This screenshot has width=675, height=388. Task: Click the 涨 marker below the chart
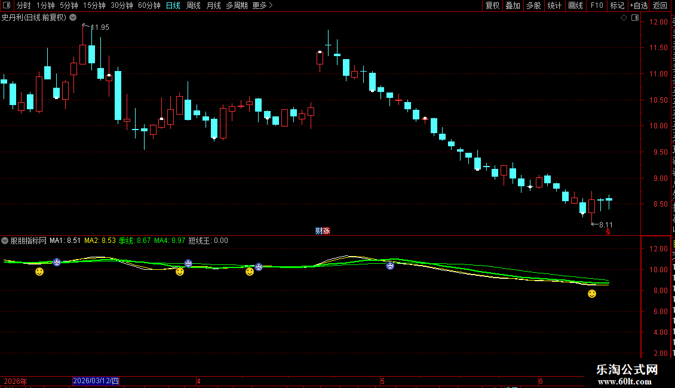coord(326,231)
